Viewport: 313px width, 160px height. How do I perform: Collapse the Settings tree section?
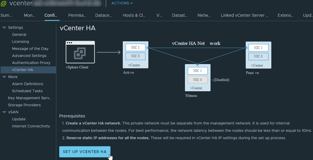tap(4, 28)
